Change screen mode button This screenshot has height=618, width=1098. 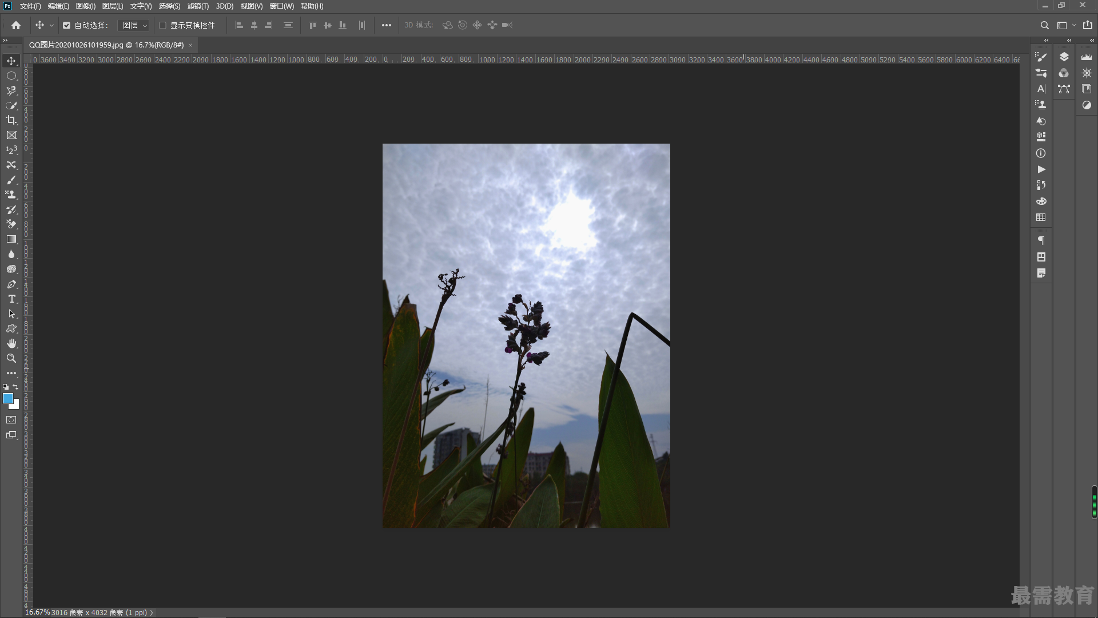(x=11, y=435)
